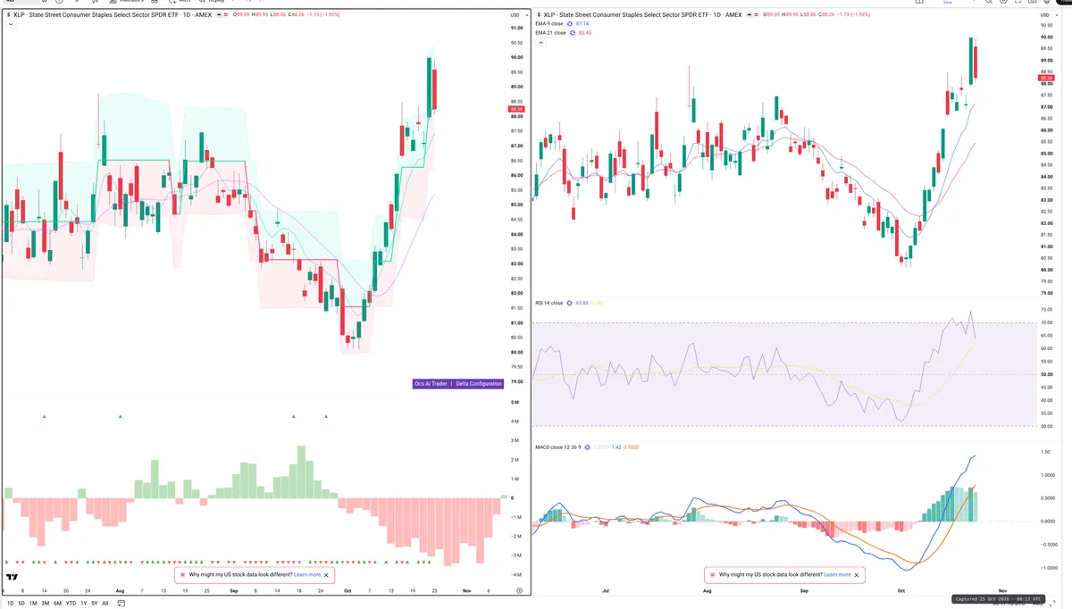Click the right chart XLP symbol title
The height and width of the screenshot is (609, 1072).
coord(643,14)
